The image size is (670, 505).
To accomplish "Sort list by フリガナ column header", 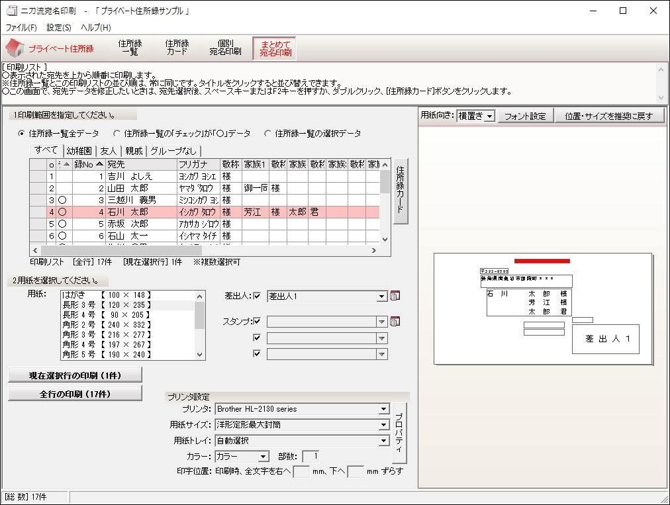I will [x=199, y=165].
